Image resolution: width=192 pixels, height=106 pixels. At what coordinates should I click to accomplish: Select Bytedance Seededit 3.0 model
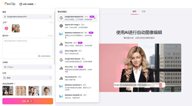pyautogui.click(x=77, y=96)
